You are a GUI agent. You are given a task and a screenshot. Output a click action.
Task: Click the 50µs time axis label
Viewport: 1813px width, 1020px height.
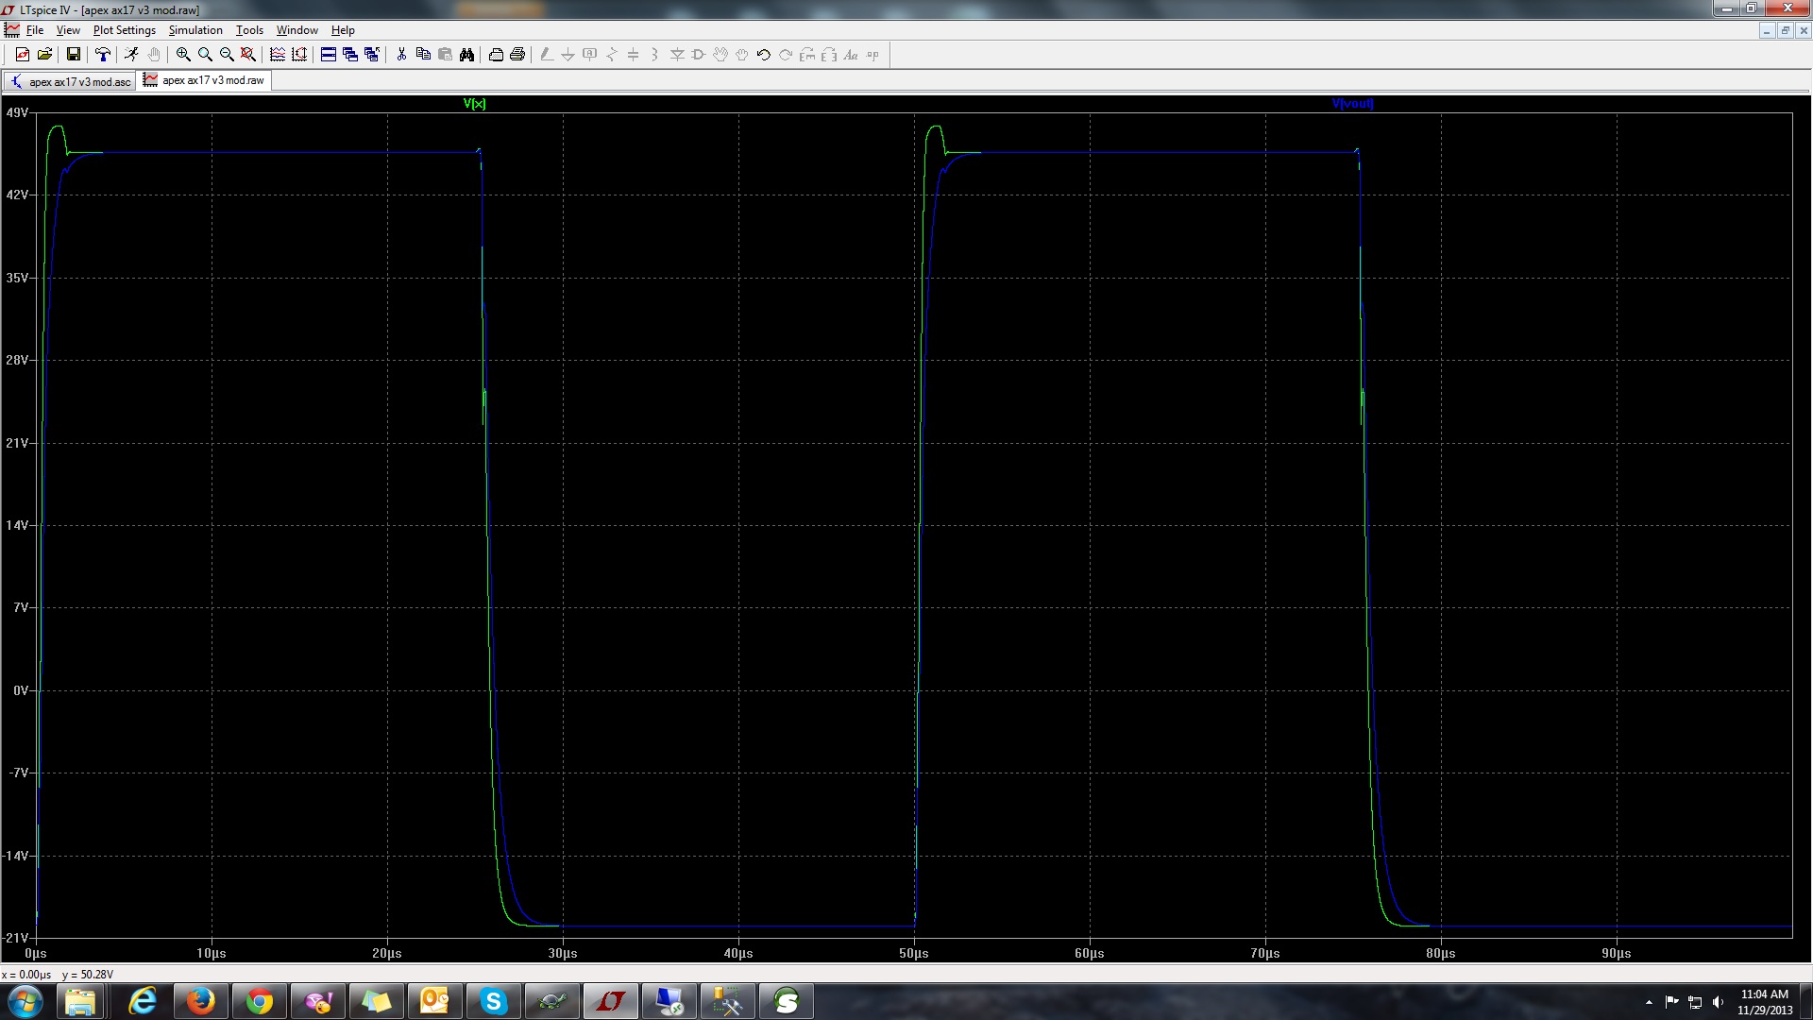tap(914, 953)
